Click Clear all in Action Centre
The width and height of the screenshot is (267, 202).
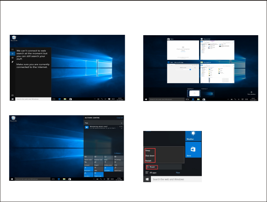120,118
